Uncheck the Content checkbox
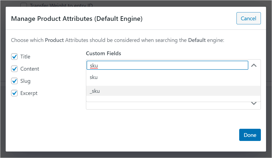The width and height of the screenshot is (272, 158). tap(14, 69)
